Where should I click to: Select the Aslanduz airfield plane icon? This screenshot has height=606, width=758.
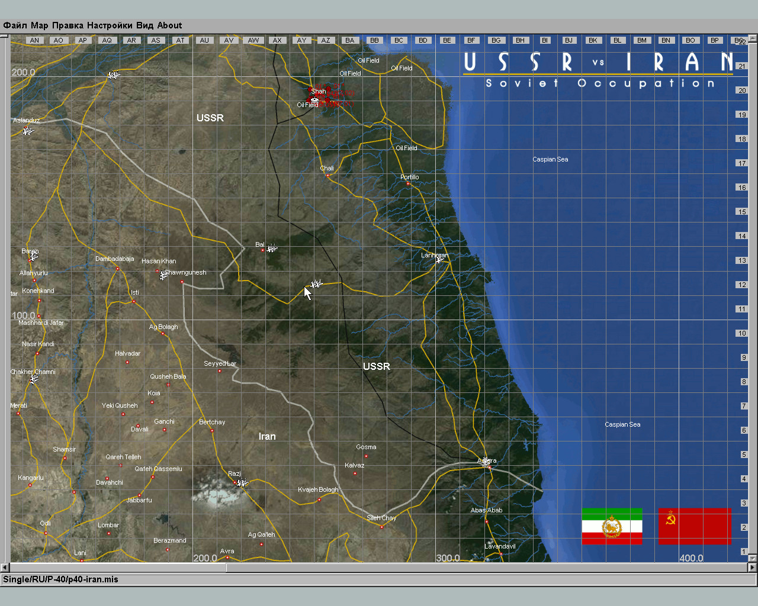(x=28, y=131)
